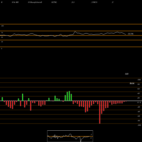142x142 pixels.
Task: Click the RSI axis label 100
Action: click(x=3, y=26)
